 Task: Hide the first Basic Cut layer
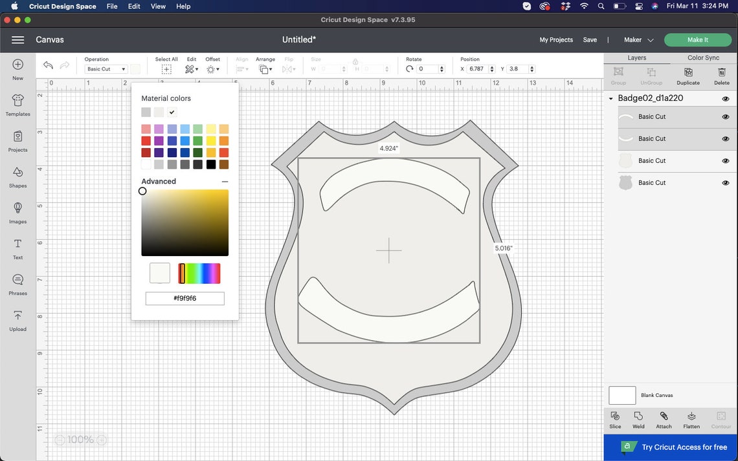725,116
